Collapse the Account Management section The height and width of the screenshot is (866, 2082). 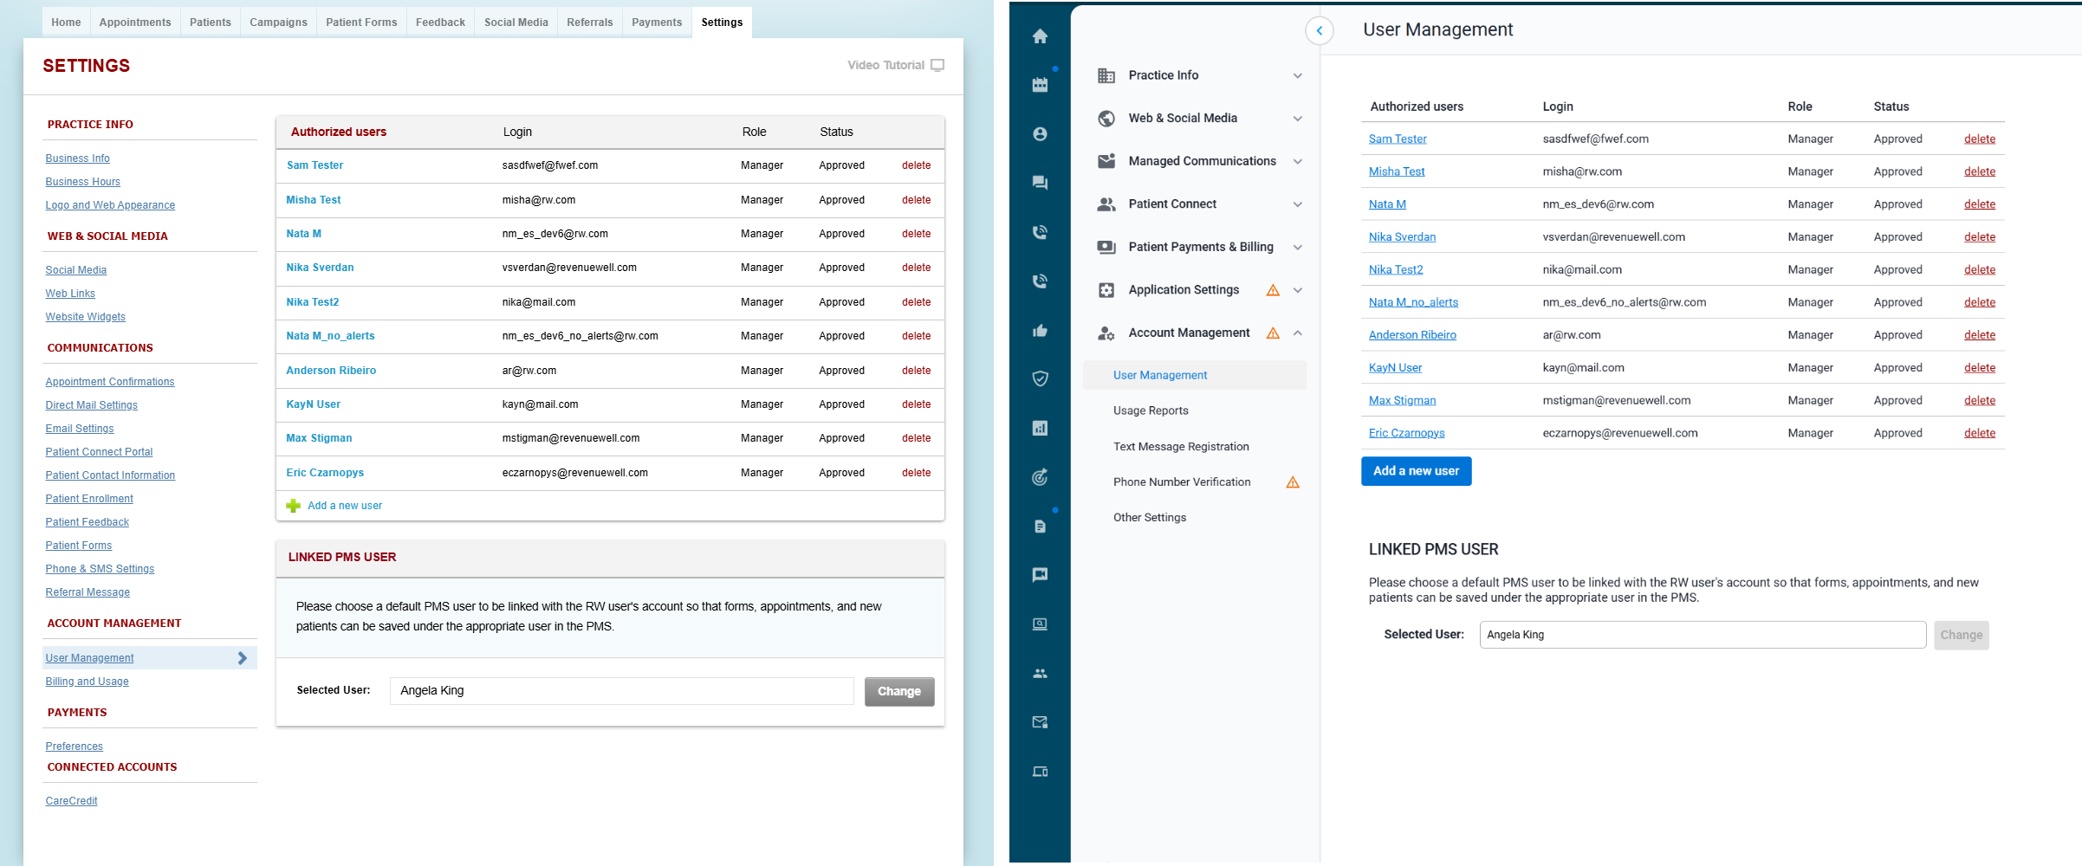[1297, 333]
